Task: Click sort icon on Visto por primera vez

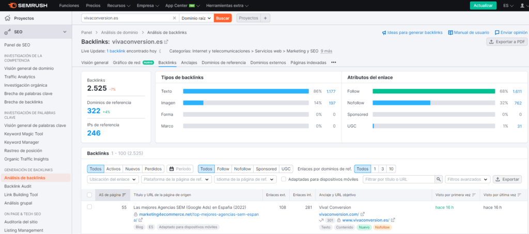Action: (474, 195)
